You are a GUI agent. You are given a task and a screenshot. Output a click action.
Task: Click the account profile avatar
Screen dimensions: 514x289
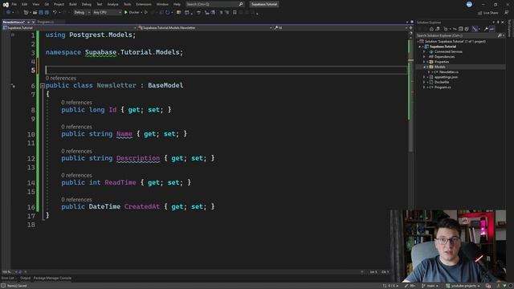pyautogui.click(x=469, y=4)
